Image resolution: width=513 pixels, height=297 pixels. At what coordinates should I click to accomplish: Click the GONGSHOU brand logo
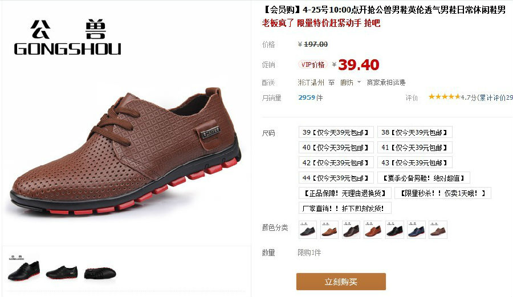[x=68, y=38]
